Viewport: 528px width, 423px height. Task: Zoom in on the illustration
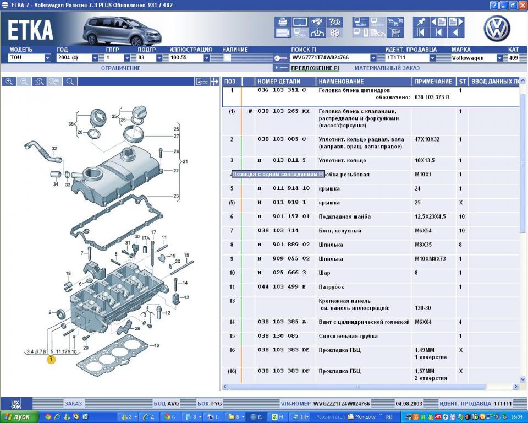(x=9, y=82)
